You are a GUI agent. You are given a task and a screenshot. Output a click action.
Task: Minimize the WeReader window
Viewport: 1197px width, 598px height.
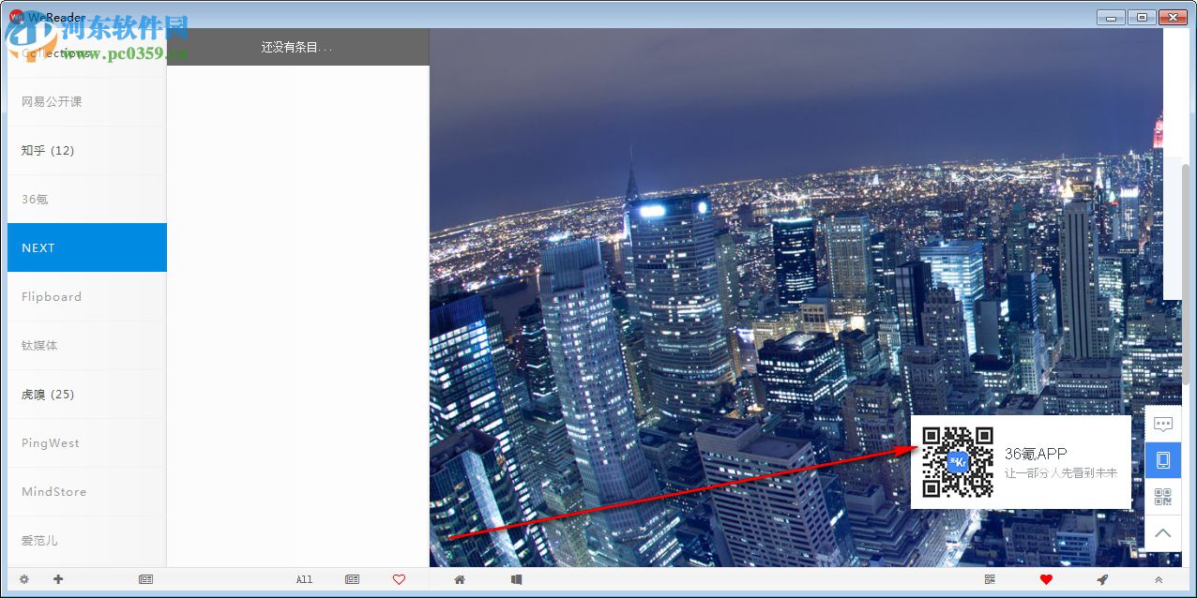pos(1111,17)
